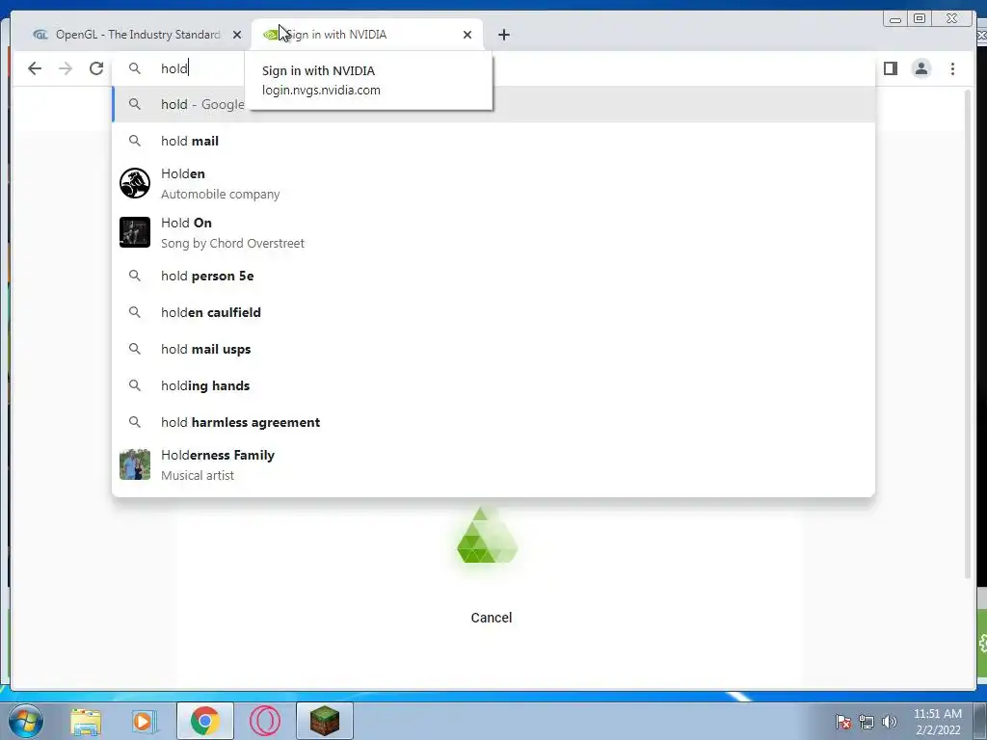Open the Chrome three-dot menu
Screen dimensions: 987x740
(952, 68)
